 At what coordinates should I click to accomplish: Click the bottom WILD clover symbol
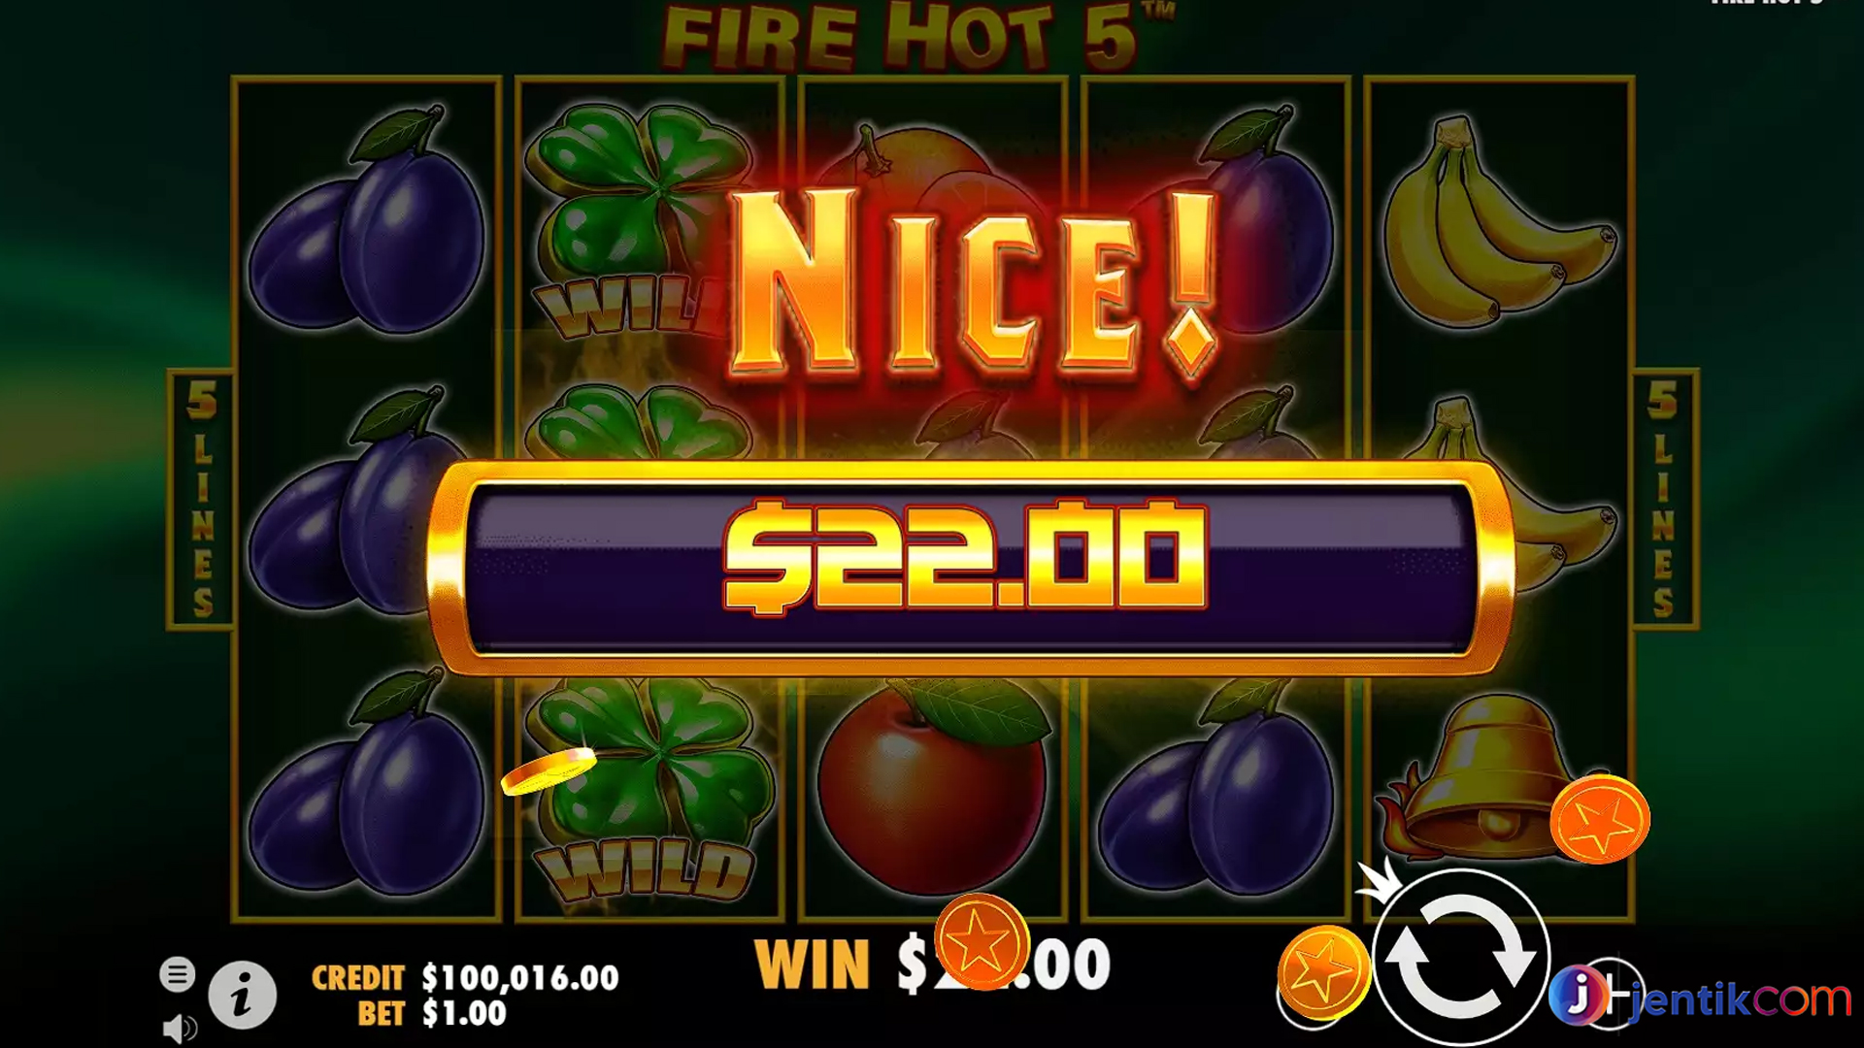(x=649, y=791)
